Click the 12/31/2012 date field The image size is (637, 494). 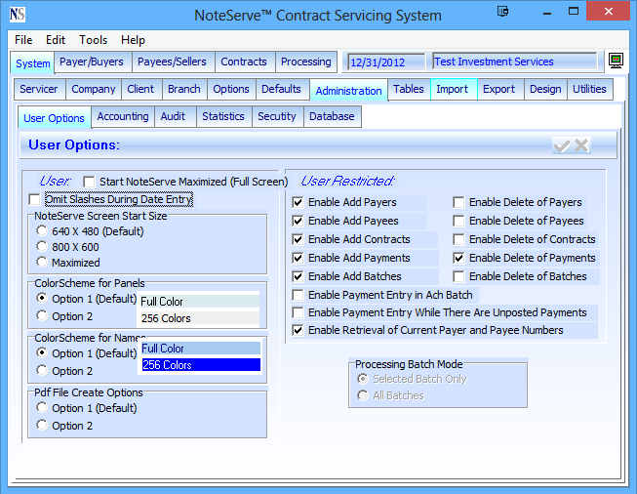click(385, 62)
